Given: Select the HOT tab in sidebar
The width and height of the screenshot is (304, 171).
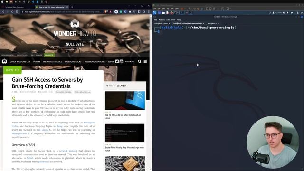Looking at the screenshot, I should point(110,85).
